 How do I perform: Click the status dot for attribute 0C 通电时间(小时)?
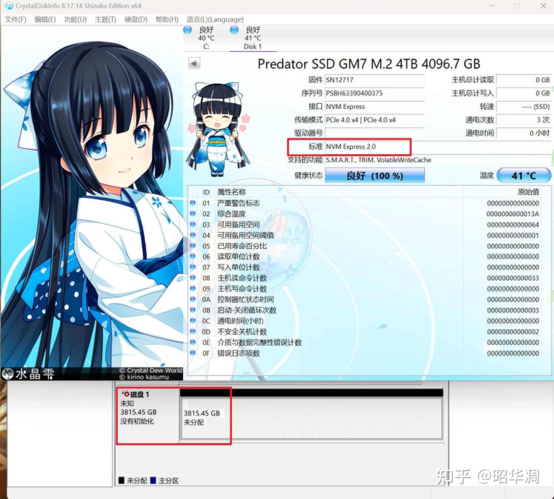point(193,321)
